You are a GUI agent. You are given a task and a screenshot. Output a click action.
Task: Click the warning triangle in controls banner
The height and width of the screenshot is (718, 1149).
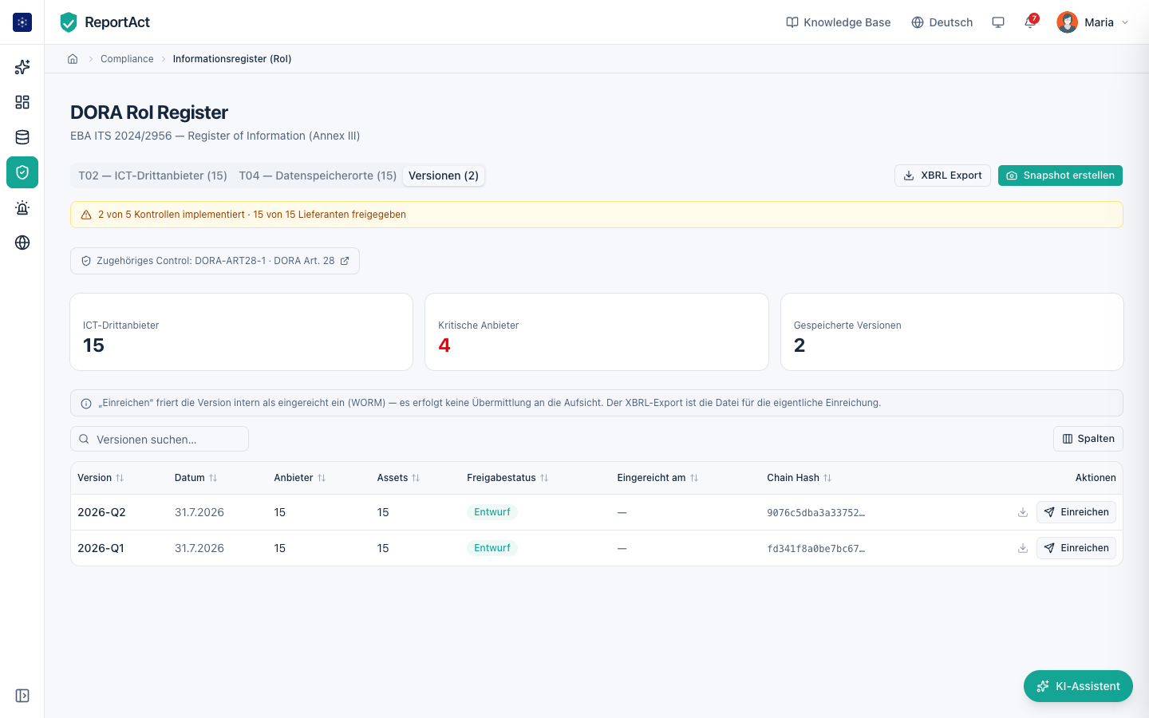(86, 215)
